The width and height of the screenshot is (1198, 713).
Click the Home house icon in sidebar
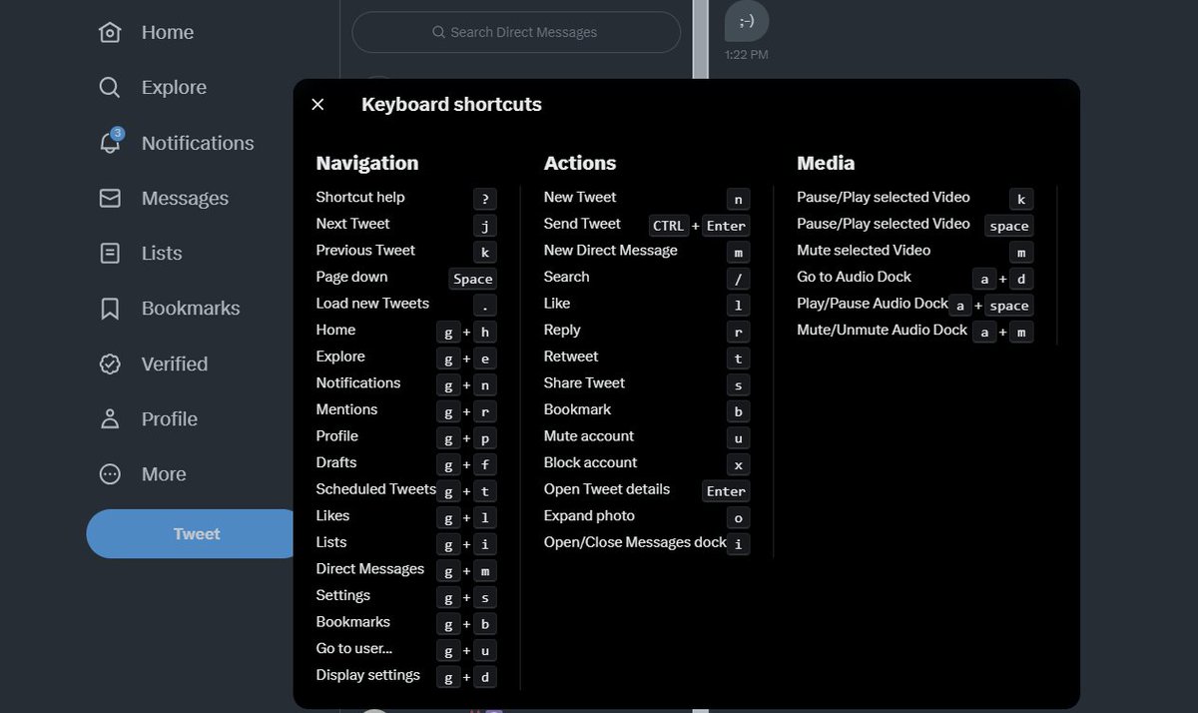[110, 32]
